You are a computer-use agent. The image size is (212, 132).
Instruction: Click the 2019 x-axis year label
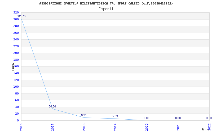[115, 127]
